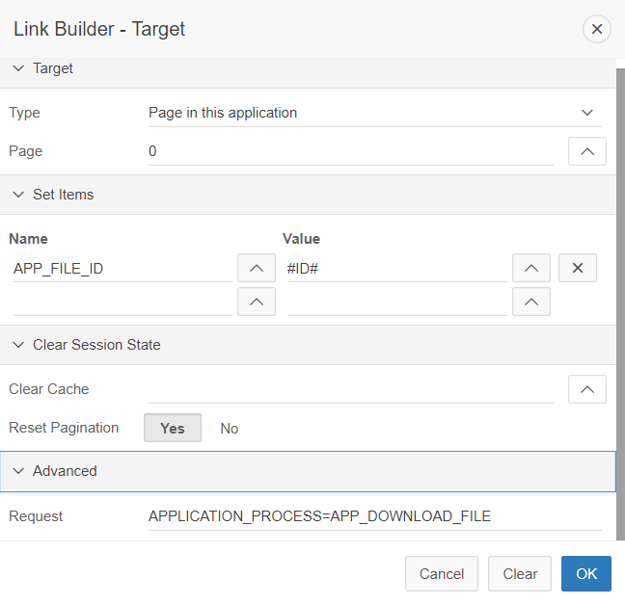625x605 pixels.
Task: Set Reset Pagination to No
Action: point(230,428)
